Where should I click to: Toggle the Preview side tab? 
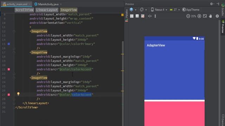tap(223, 27)
